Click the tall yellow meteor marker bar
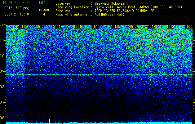 pos(50,122)
